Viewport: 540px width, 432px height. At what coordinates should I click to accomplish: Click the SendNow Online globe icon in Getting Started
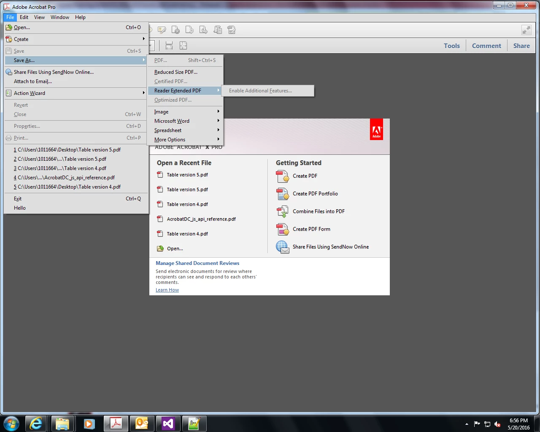point(282,247)
